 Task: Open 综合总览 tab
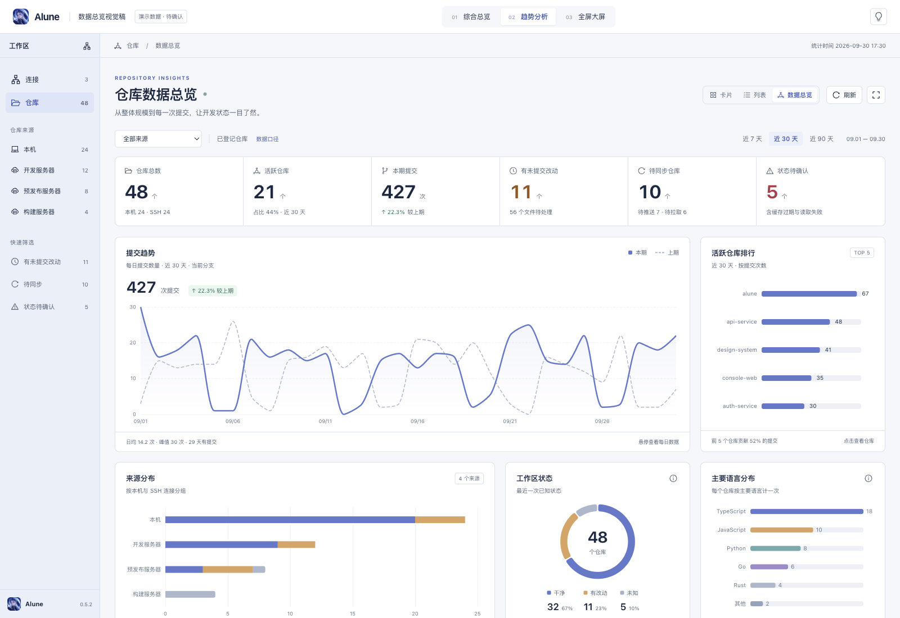point(471,17)
